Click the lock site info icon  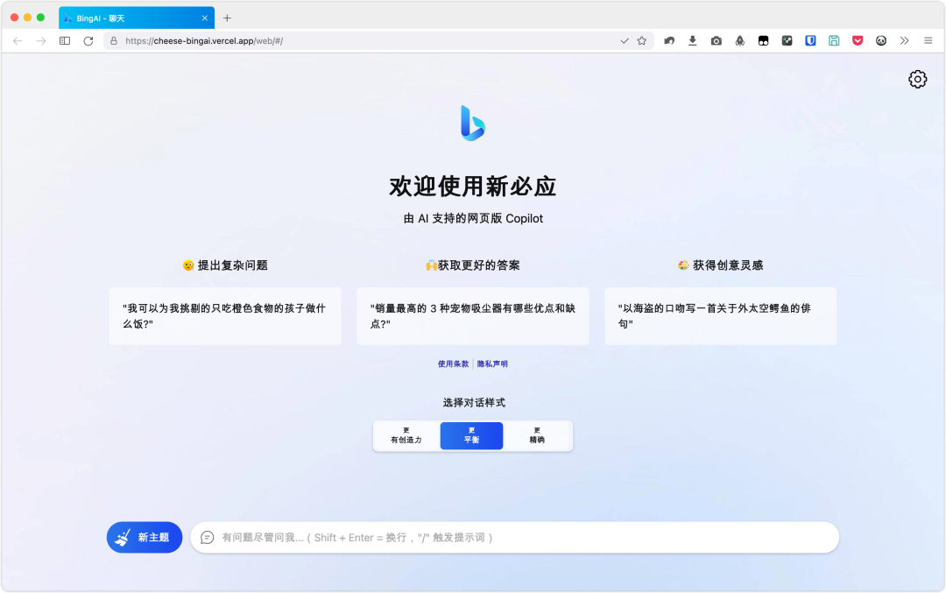tap(113, 41)
